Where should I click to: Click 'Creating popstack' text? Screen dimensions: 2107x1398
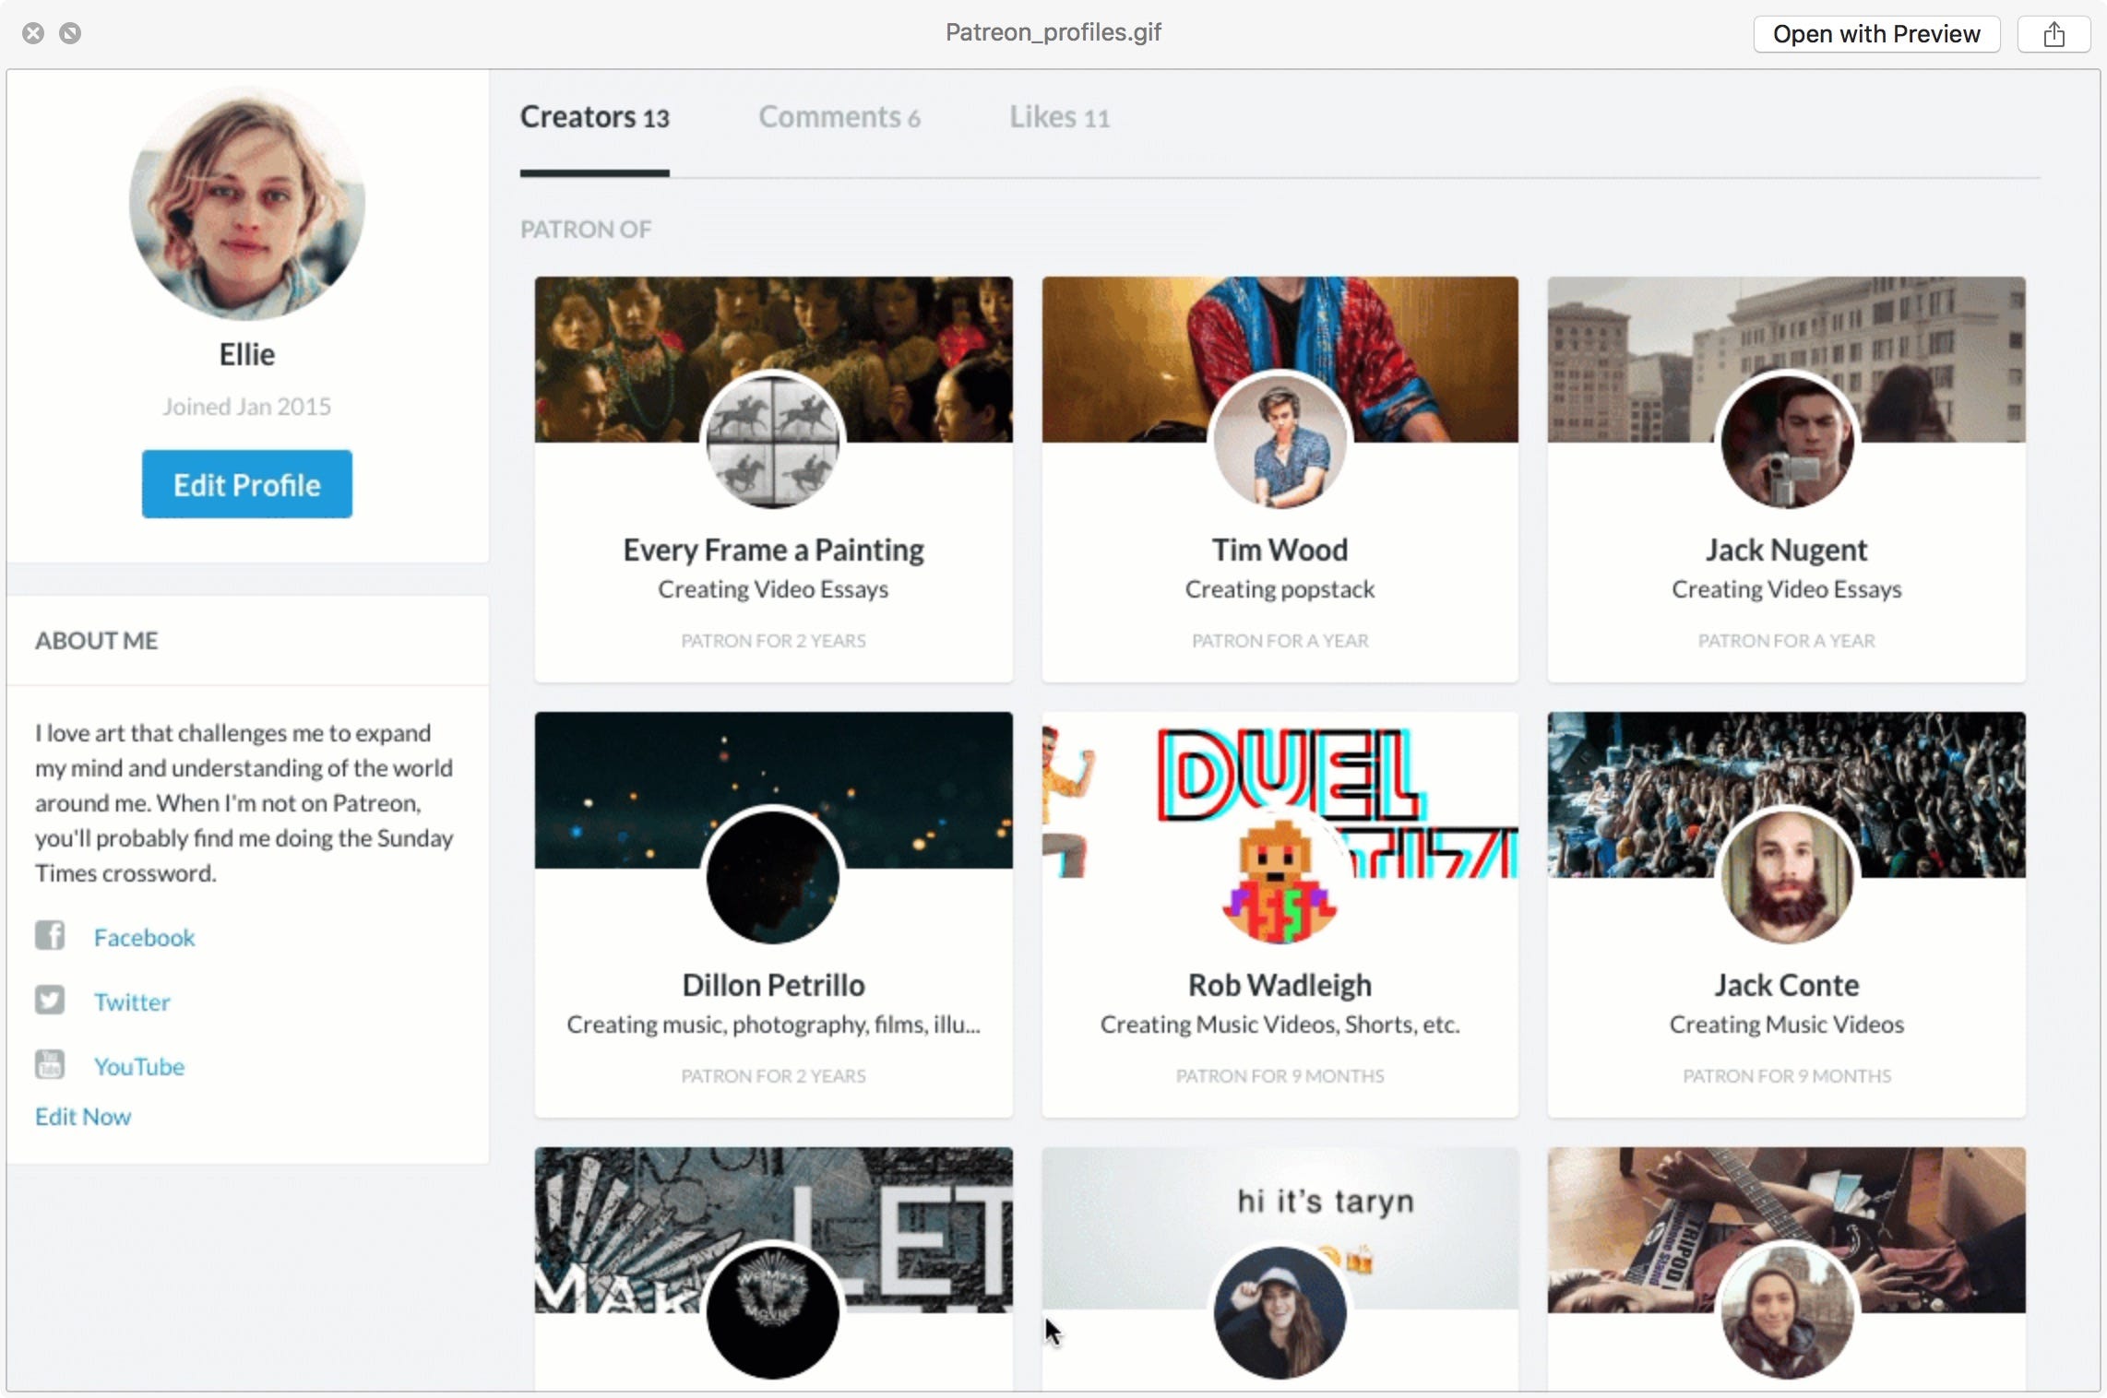pyautogui.click(x=1280, y=589)
